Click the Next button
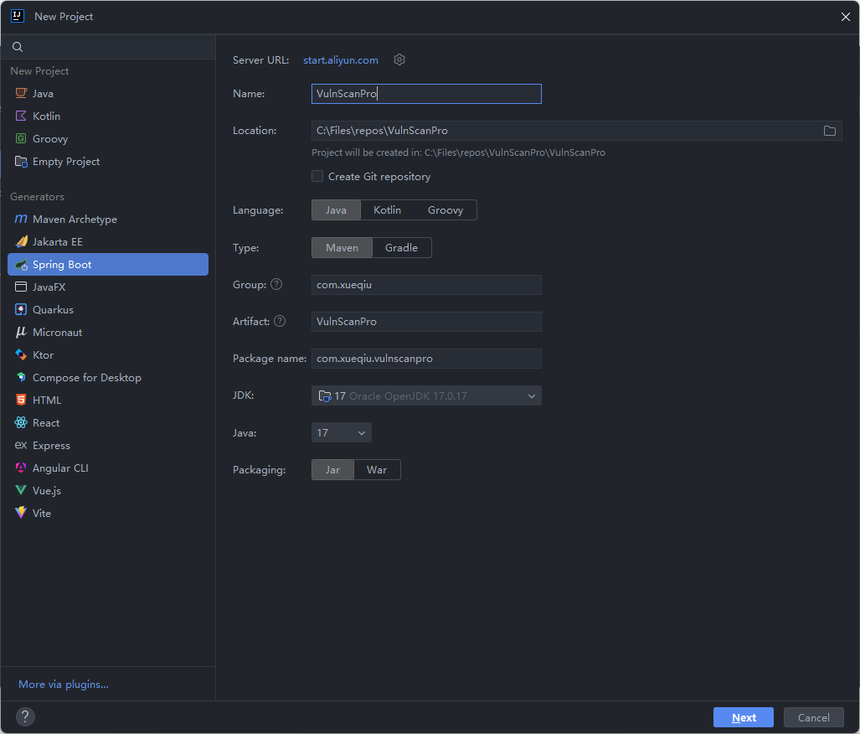This screenshot has height=734, width=860. point(744,717)
